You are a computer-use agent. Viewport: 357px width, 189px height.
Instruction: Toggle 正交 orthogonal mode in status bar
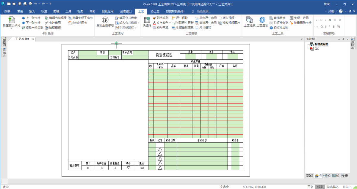pyautogui.click(x=310, y=187)
